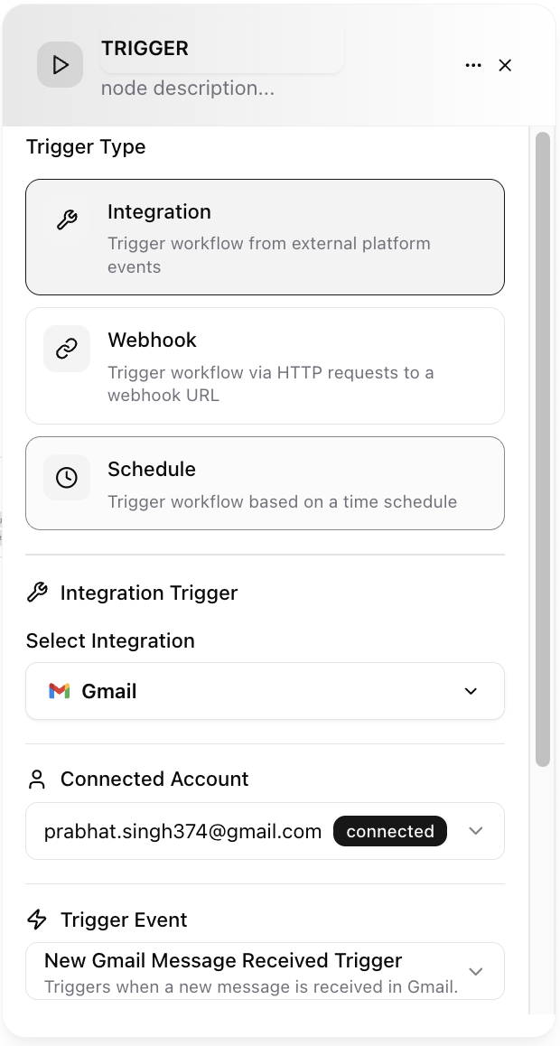This screenshot has height=1046, width=560.
Task: Click the wrench icon beside Integration Trigger heading
Action: pos(36,593)
